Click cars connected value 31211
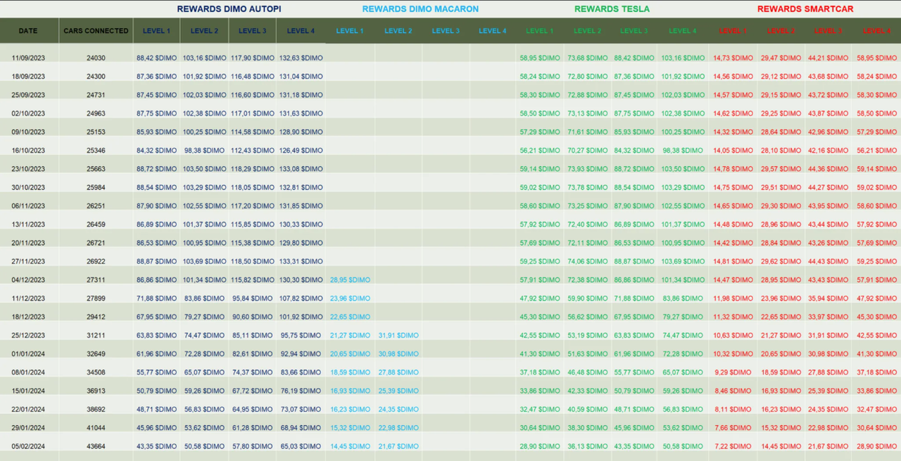The width and height of the screenshot is (901, 461). (96, 335)
